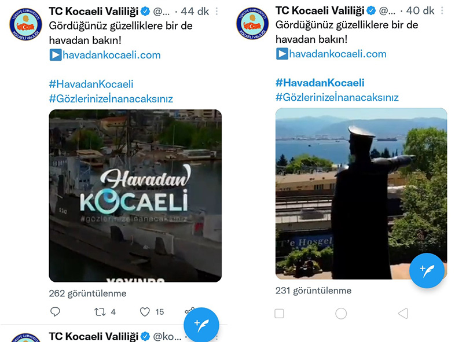455x342 pixels.
Task: Play the Havadan Kocaeli video thumbnail
Action: (135, 196)
